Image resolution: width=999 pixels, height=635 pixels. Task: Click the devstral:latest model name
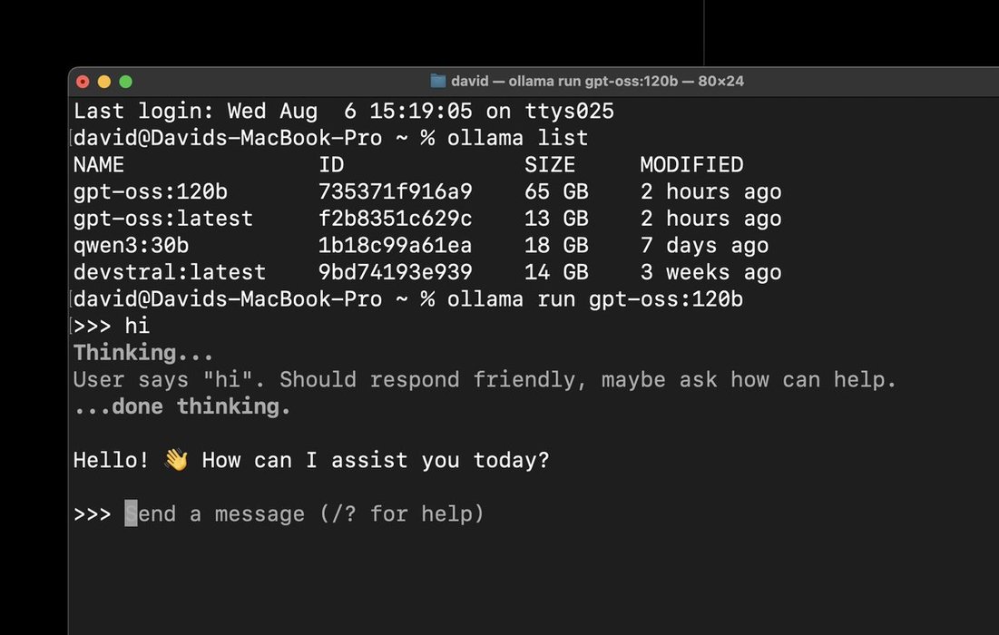pos(170,272)
